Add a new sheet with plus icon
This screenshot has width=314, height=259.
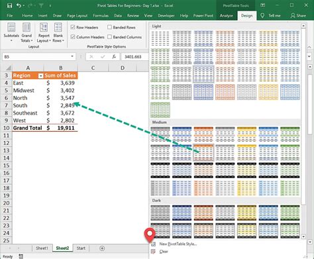(102, 248)
